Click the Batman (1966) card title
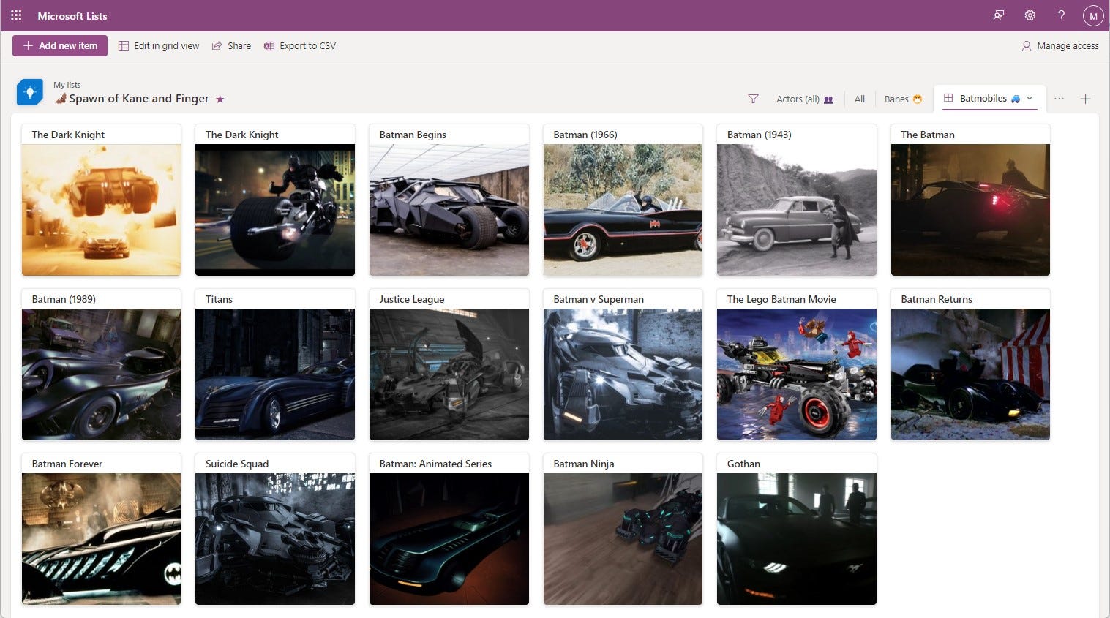 tap(585, 135)
